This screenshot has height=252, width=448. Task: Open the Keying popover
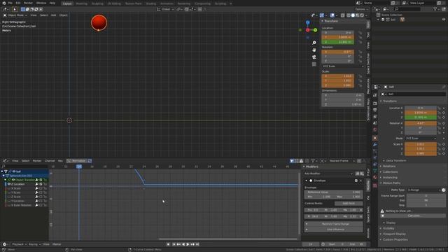point(34,244)
